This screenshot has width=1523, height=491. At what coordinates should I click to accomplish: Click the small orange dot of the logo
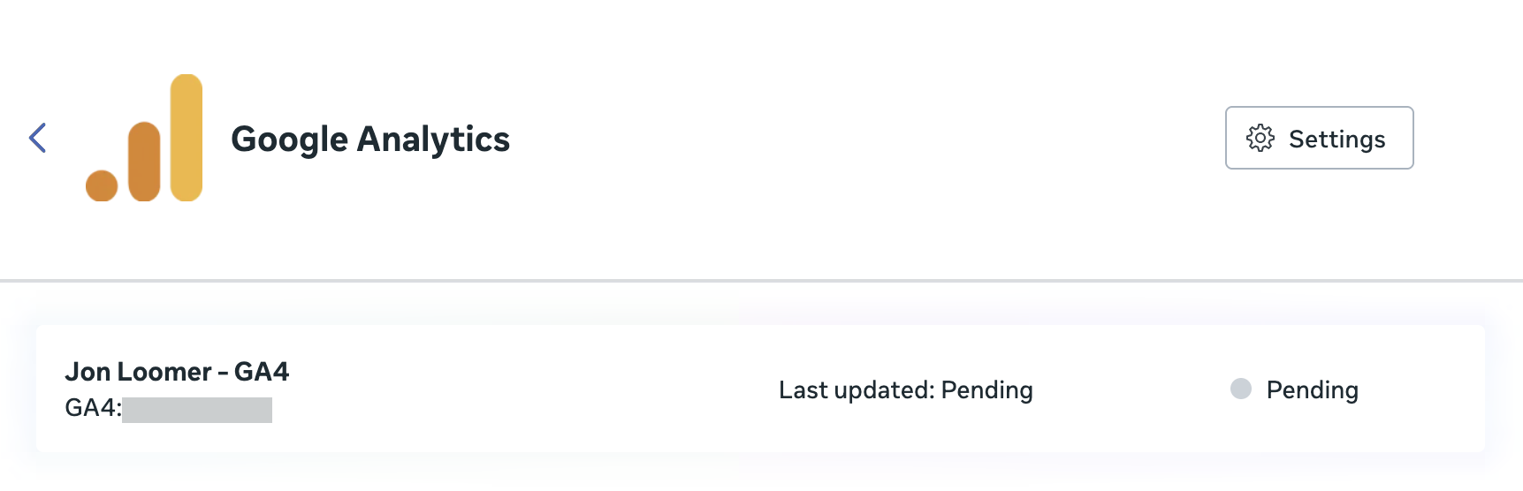[102, 185]
